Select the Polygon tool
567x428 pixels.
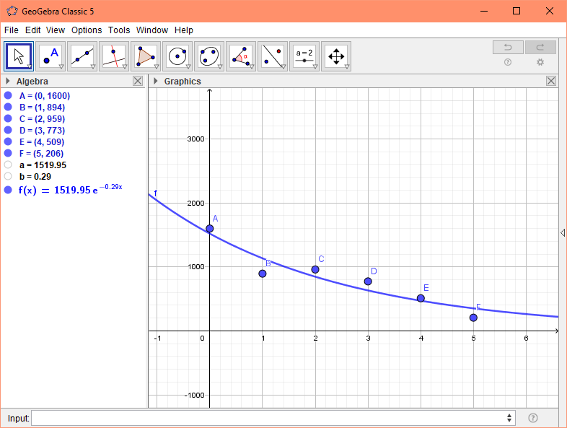[146, 56]
